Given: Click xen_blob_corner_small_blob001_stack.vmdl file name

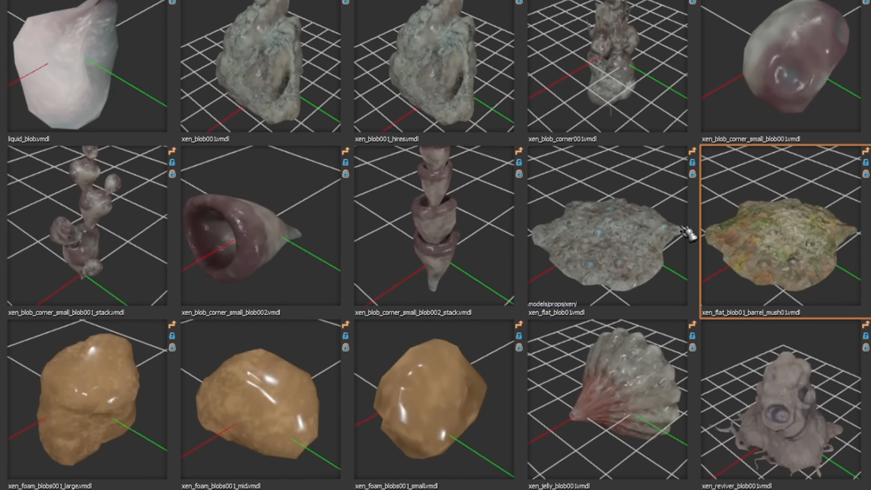Looking at the screenshot, I should coord(66,312).
